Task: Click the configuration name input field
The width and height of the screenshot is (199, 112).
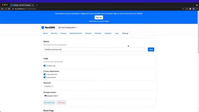Action: pos(95,49)
